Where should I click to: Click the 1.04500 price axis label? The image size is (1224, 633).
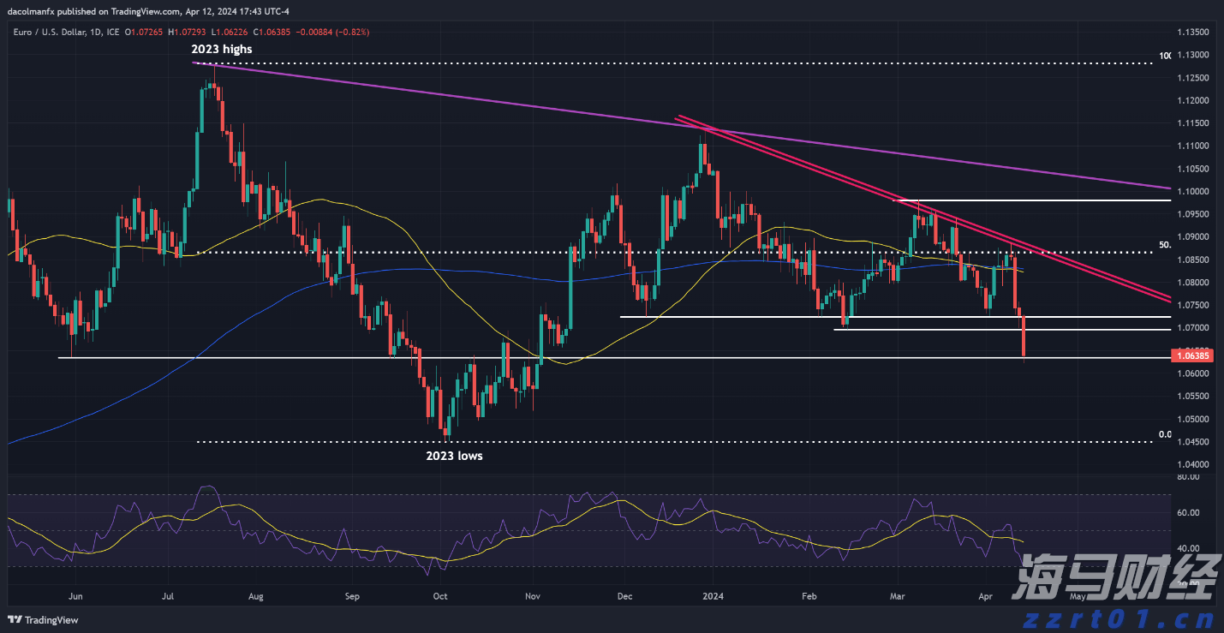(x=1192, y=442)
